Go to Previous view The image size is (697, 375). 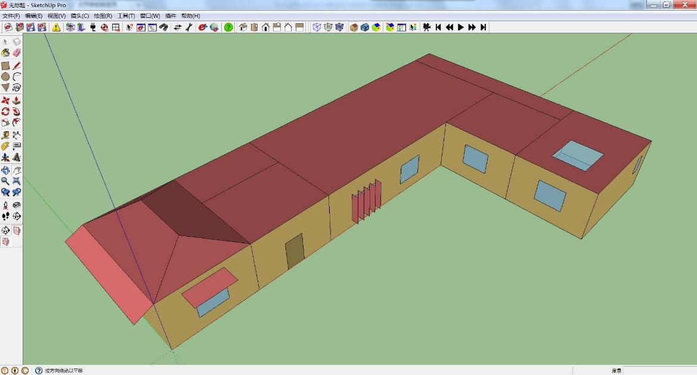coord(5,192)
